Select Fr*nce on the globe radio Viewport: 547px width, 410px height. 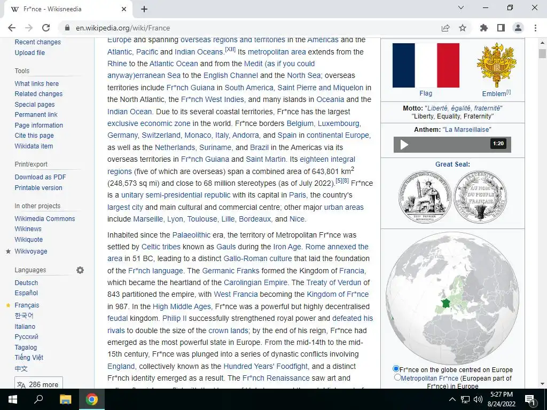(x=396, y=368)
